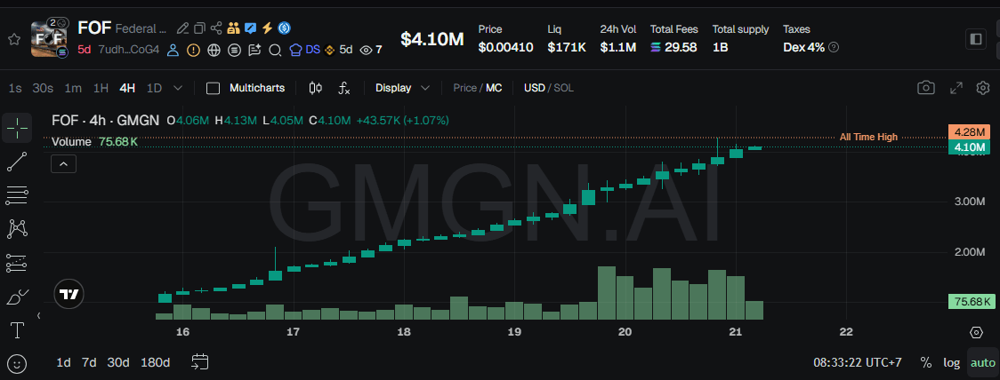The height and width of the screenshot is (380, 1000).
Task: Choose the text annotation tool
Action: (17, 330)
